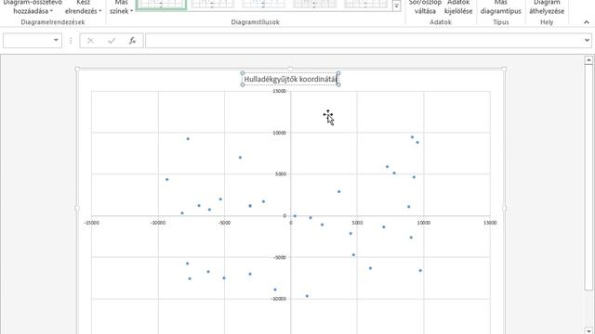Select the fourth chart style thumbnail

pyautogui.click(x=314, y=5)
